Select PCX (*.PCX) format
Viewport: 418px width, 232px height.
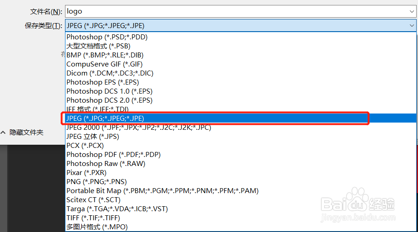(x=241, y=146)
